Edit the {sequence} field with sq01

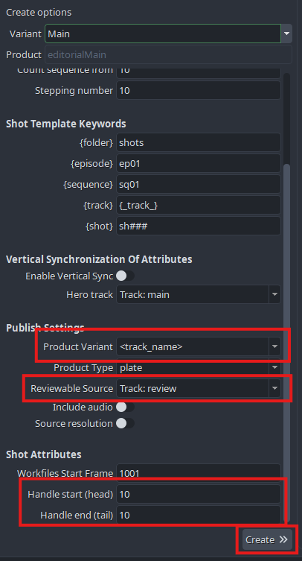199,184
